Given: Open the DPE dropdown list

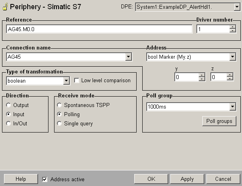Looking at the screenshot, I should click(x=236, y=7).
